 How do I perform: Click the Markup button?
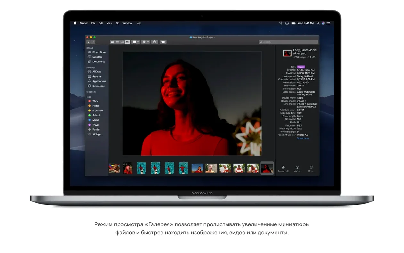point(297,169)
